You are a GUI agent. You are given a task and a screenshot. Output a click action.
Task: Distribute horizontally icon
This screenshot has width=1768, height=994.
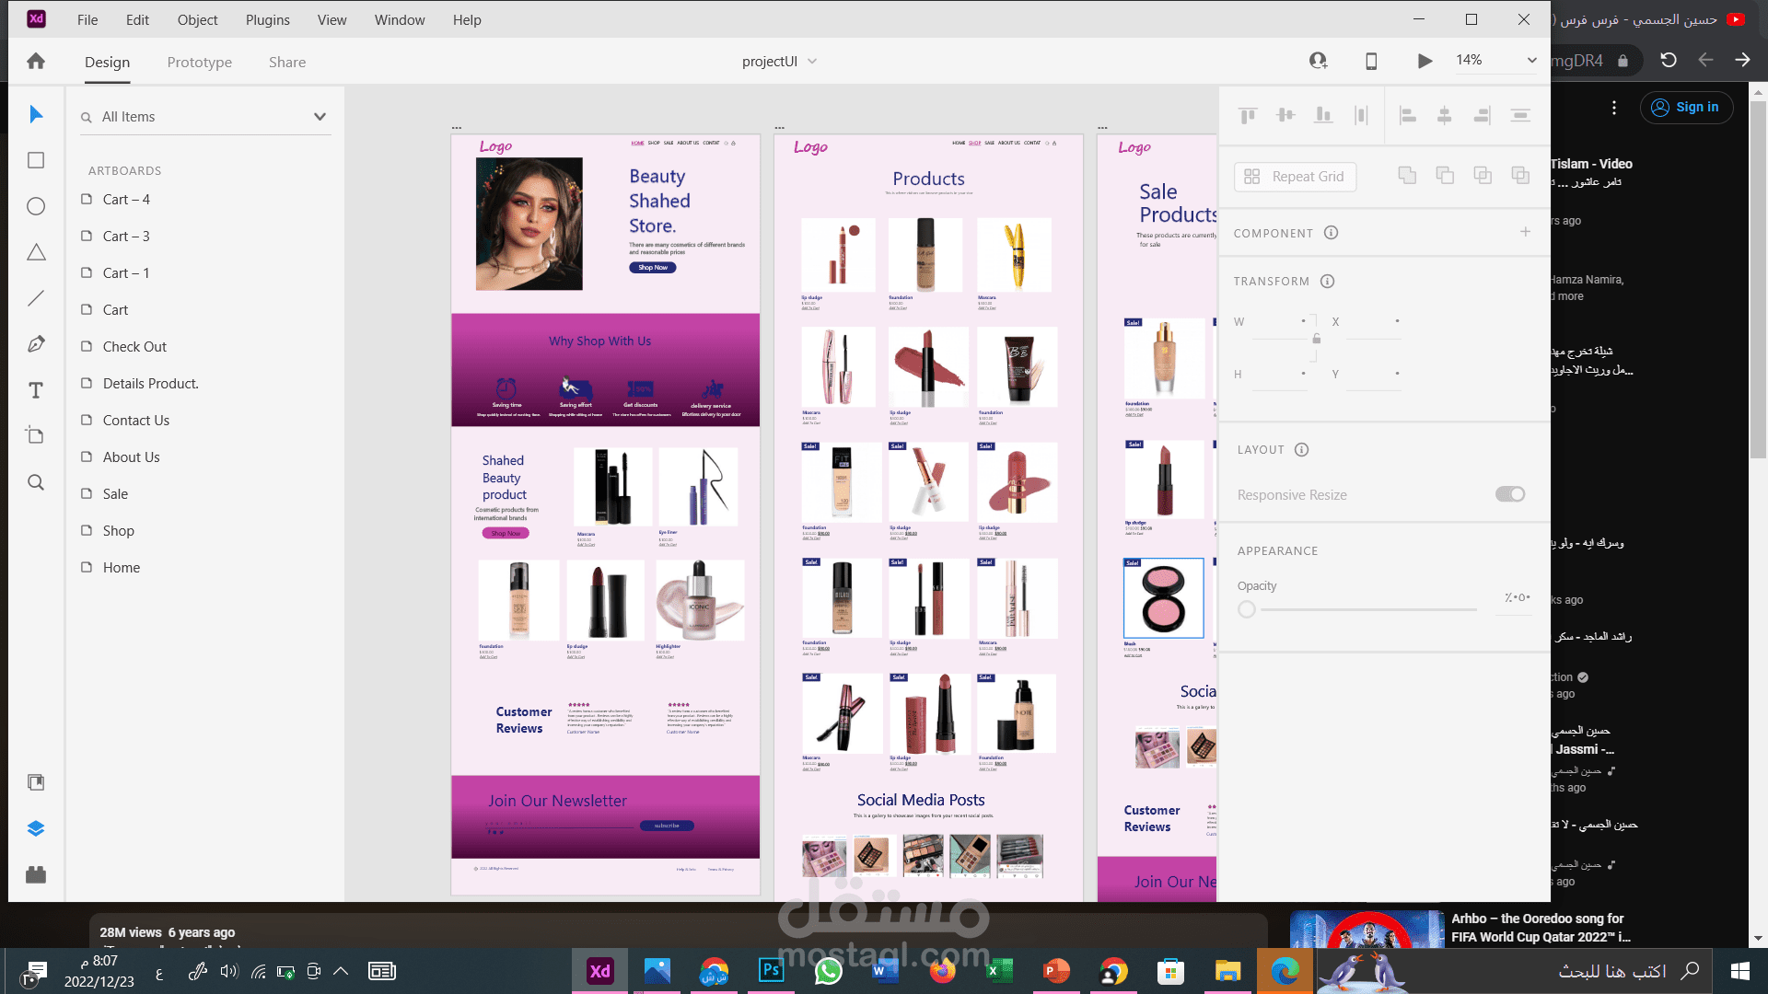[1361, 115]
